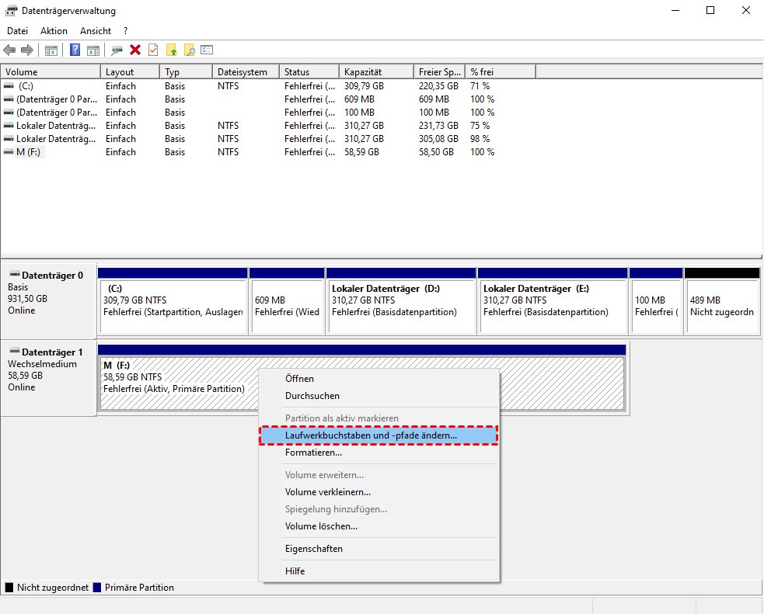Open the Ansicht menu
764x614 pixels.
coord(96,31)
